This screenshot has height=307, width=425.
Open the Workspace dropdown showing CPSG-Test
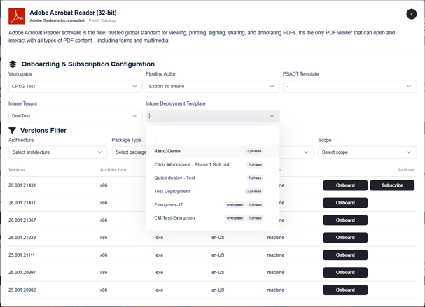[x=76, y=86]
